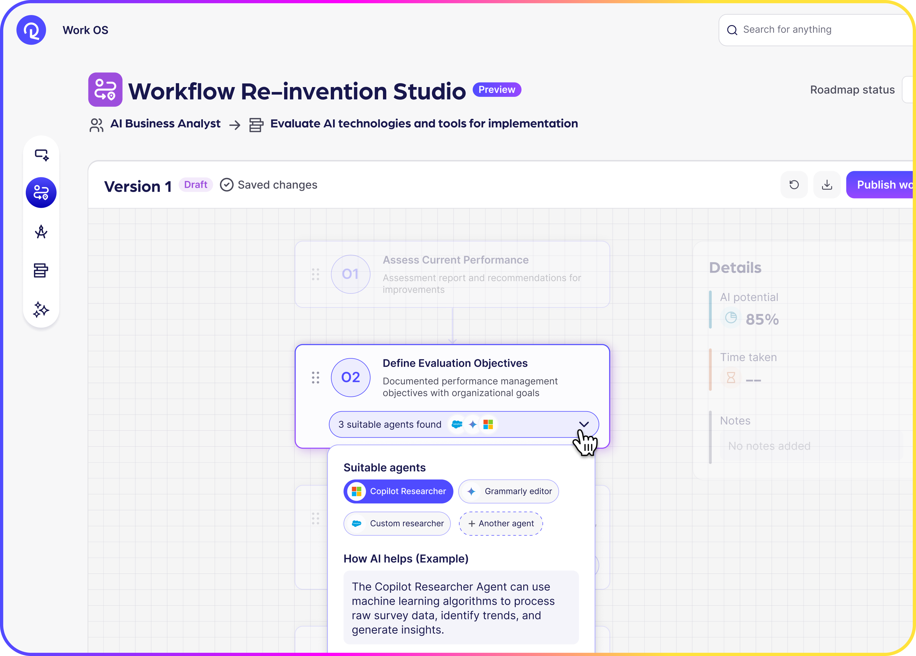916x656 pixels.
Task: Click the 02 step number circle
Action: pos(351,378)
